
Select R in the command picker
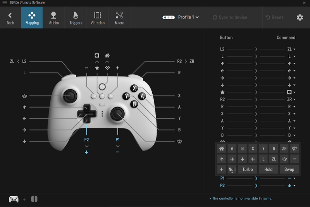point(274,149)
